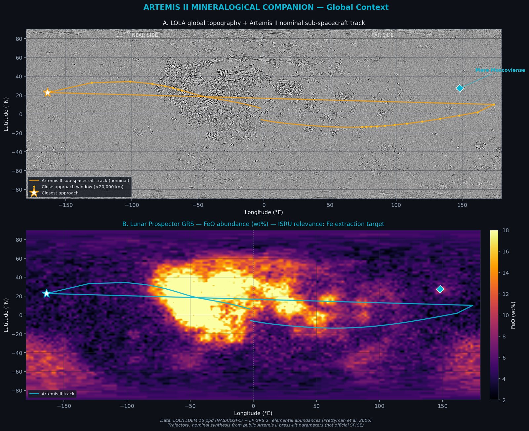This screenshot has width=529, height=431.
Task: Click the cyan Mare Moscoviense diamond in panel A
Action: pyautogui.click(x=460, y=88)
